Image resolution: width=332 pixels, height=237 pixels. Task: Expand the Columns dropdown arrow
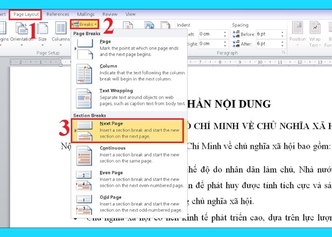tap(61, 45)
